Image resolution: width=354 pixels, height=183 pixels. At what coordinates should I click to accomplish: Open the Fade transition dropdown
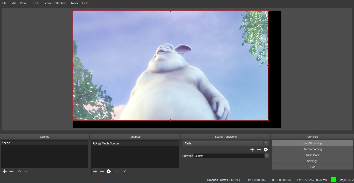click(225, 143)
